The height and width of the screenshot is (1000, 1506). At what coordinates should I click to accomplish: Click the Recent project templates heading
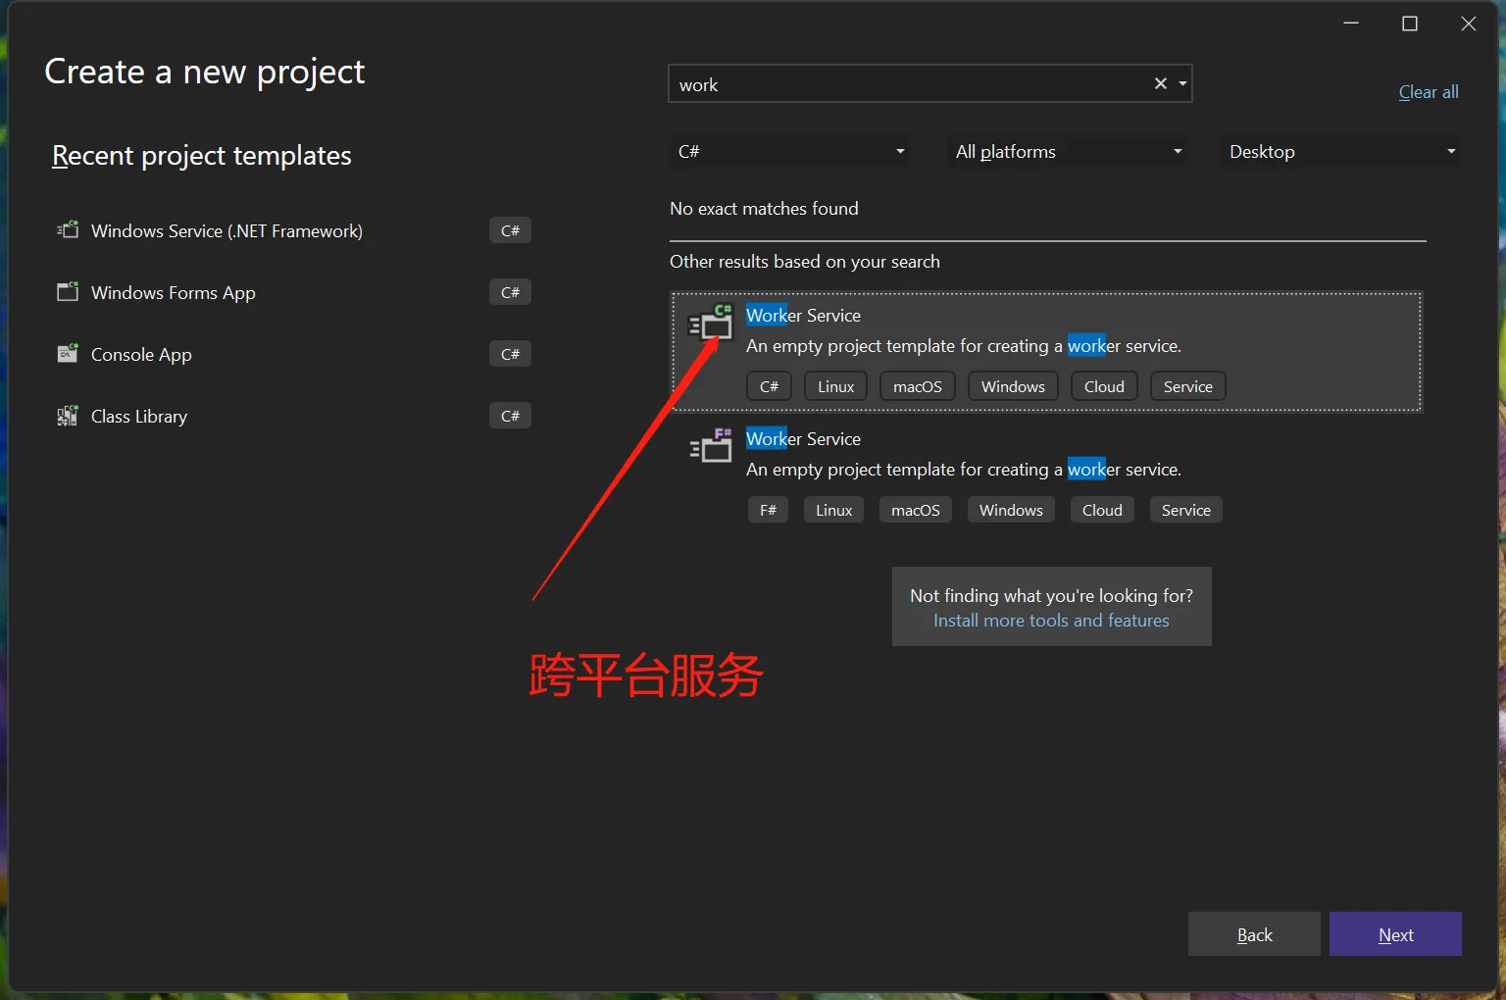pos(201,156)
